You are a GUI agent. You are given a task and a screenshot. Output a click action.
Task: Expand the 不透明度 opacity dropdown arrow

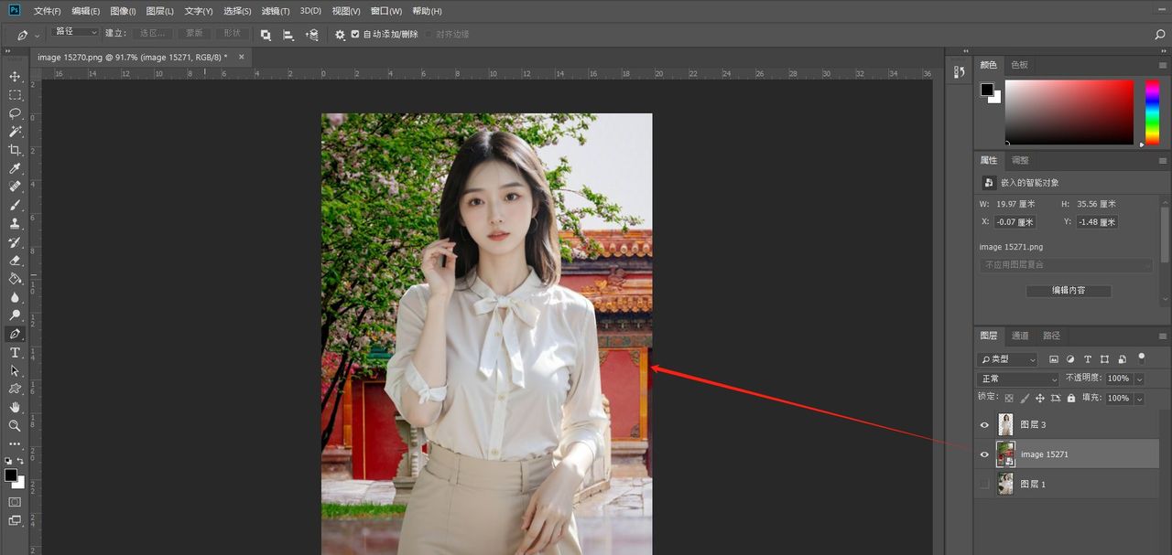(1140, 379)
